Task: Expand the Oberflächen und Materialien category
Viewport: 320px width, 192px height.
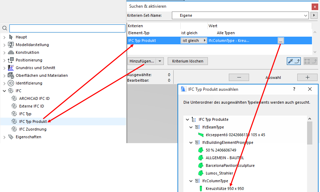Action: click(x=4, y=76)
